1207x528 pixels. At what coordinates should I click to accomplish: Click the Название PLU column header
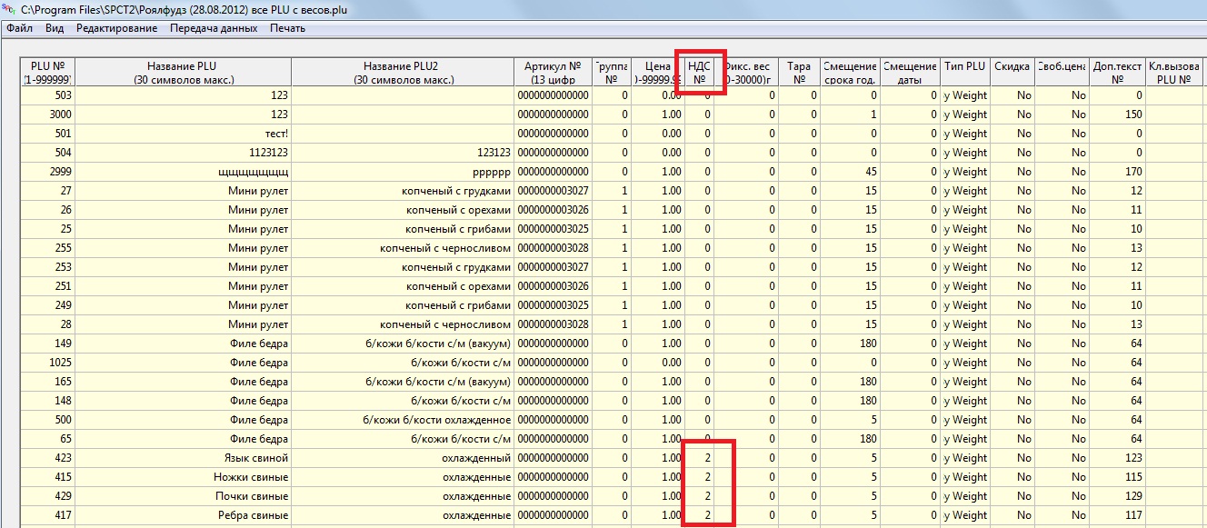tap(182, 73)
